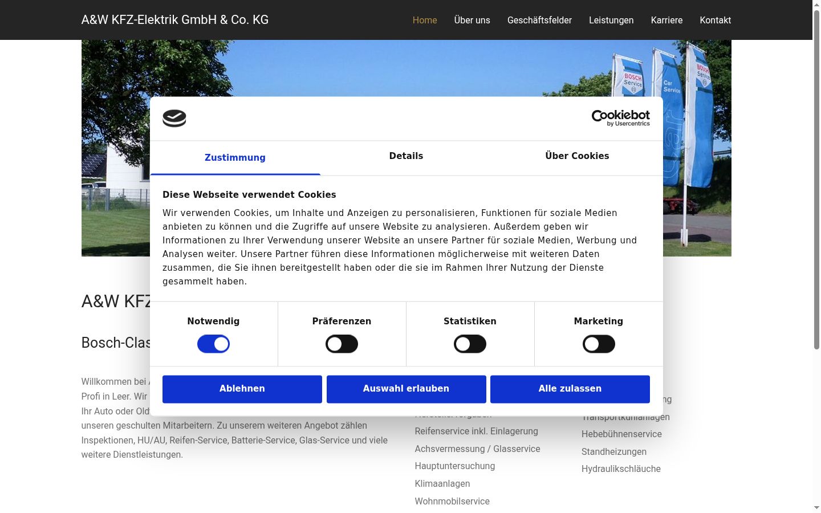The height and width of the screenshot is (513, 821).
Task: Enable the Statistiken cookie switch
Action: point(470,344)
